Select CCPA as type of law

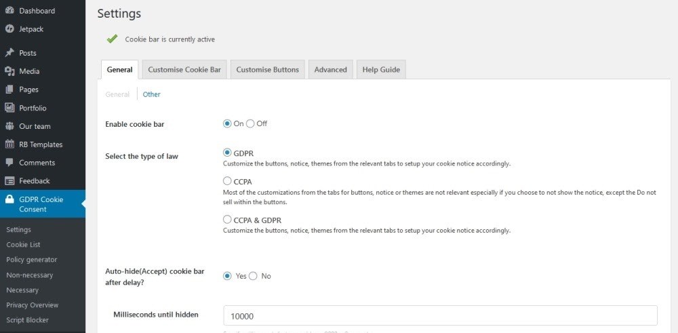pos(227,181)
